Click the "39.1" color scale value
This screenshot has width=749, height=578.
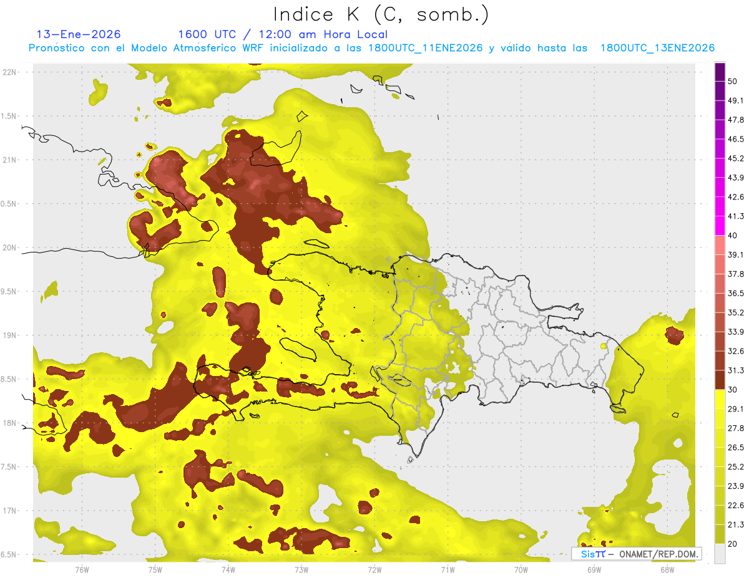[736, 255]
